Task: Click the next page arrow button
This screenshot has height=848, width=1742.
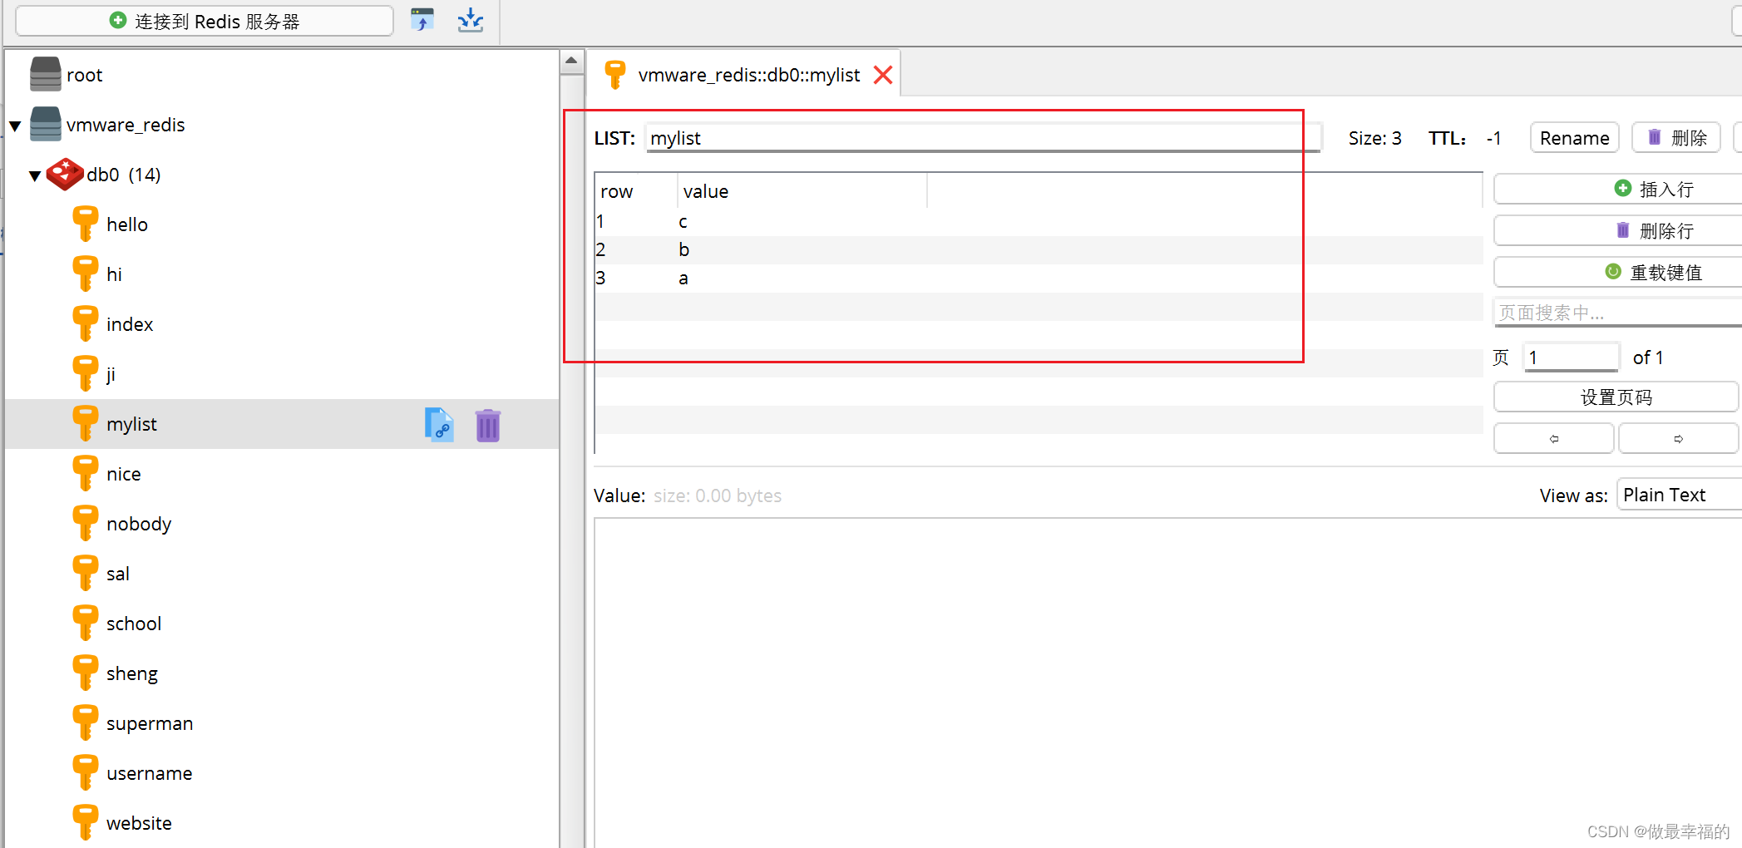Action: pos(1678,438)
